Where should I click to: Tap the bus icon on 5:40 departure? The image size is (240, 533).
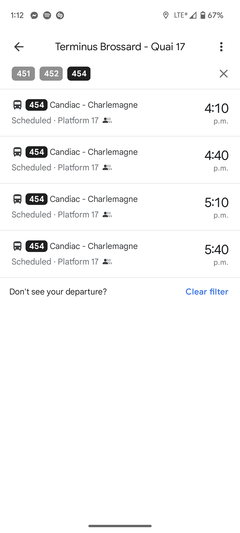[17, 246]
